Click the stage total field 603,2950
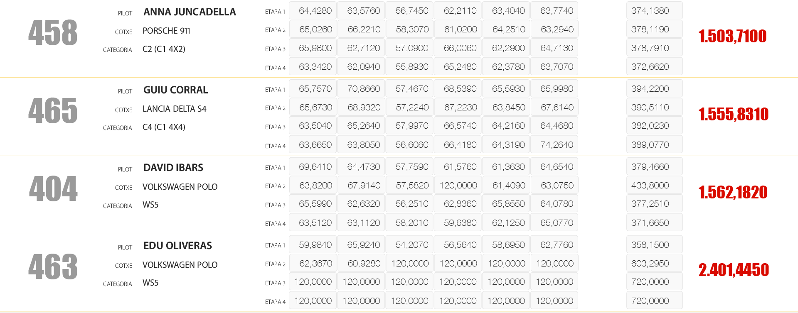798x313 pixels. [x=654, y=264]
